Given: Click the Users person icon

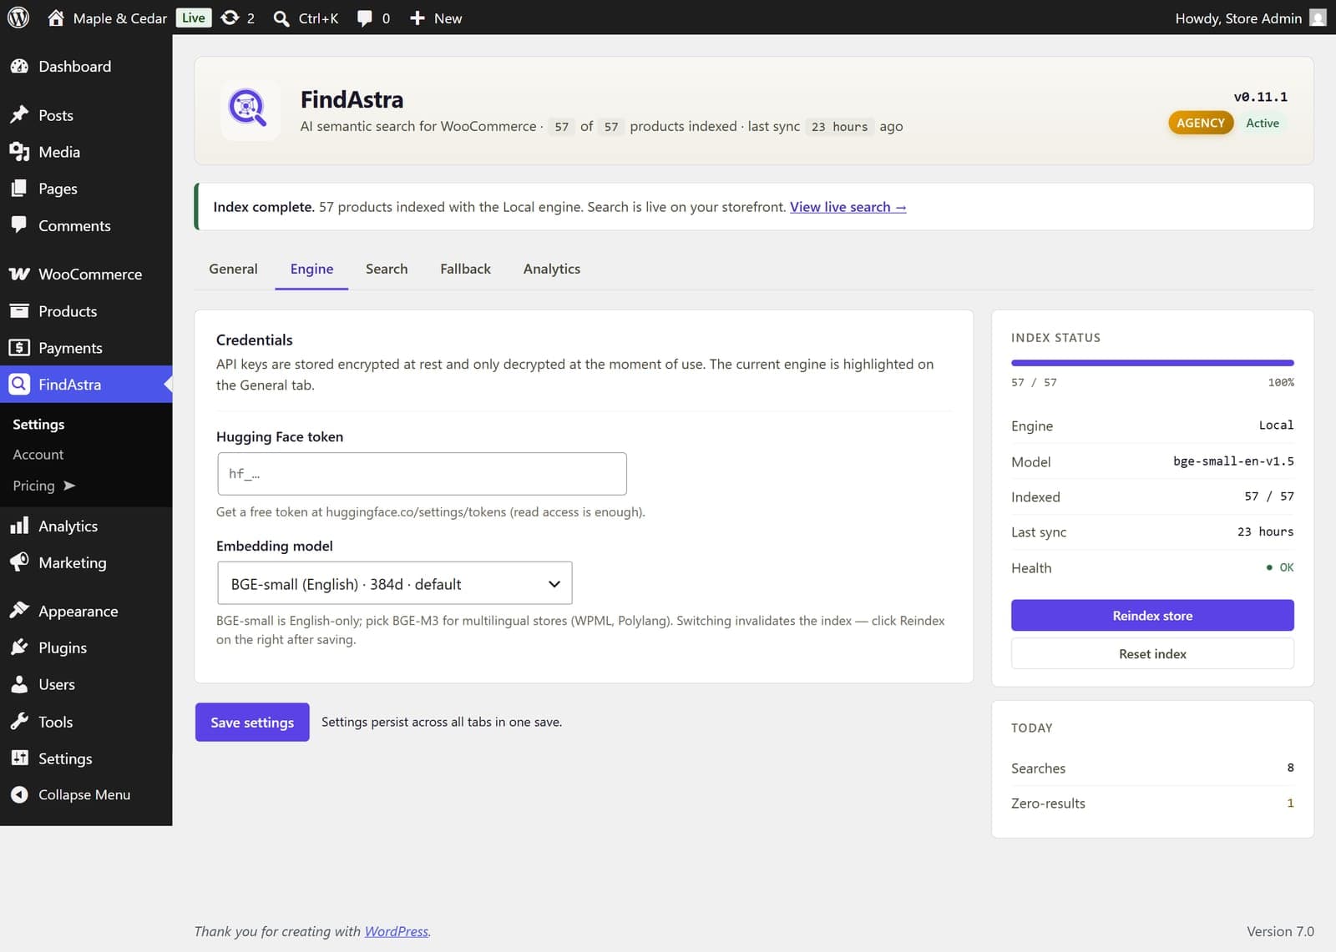Looking at the screenshot, I should point(19,684).
